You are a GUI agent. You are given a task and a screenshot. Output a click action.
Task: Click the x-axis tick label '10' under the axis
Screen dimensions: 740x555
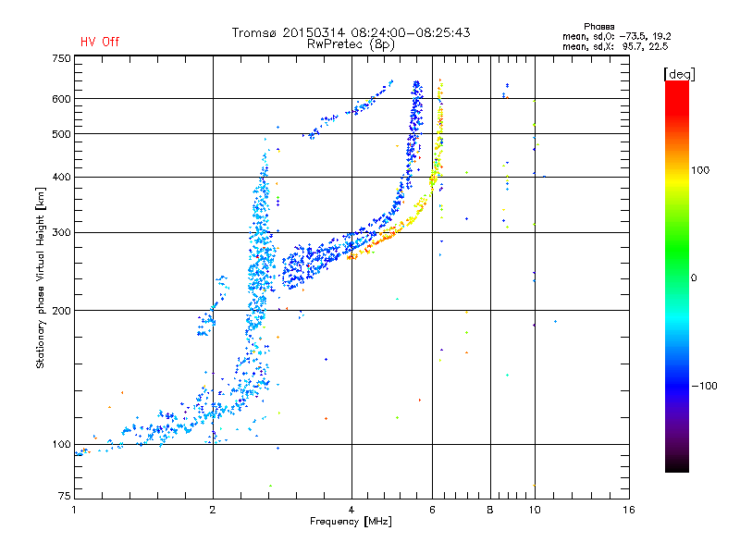[x=535, y=510]
